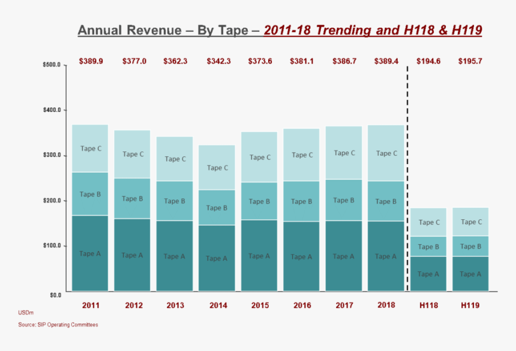The width and height of the screenshot is (516, 351).
Task: Select the Tape B segment of the 2013 bar
Action: click(x=175, y=201)
